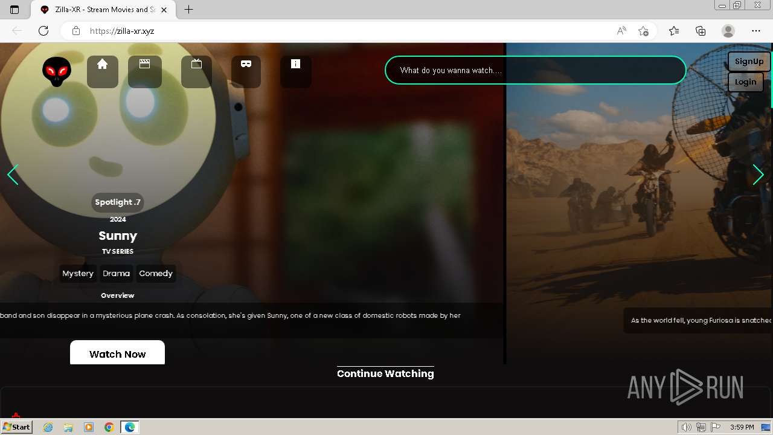Click the address bar URL
This screenshot has width=773, height=435.
click(x=122, y=31)
